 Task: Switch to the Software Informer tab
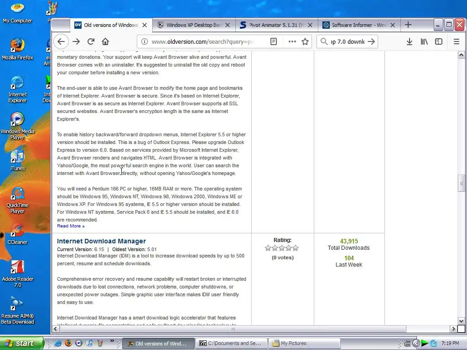359,26
